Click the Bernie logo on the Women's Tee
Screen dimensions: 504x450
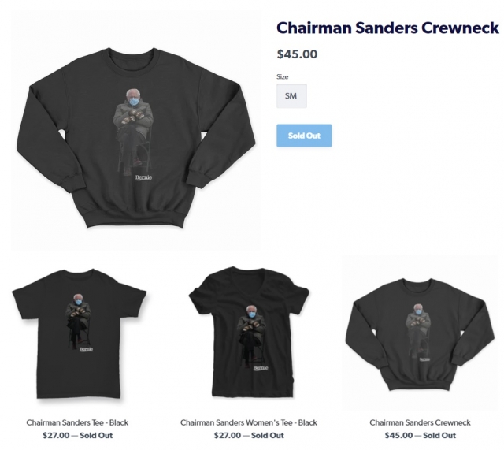(261, 368)
